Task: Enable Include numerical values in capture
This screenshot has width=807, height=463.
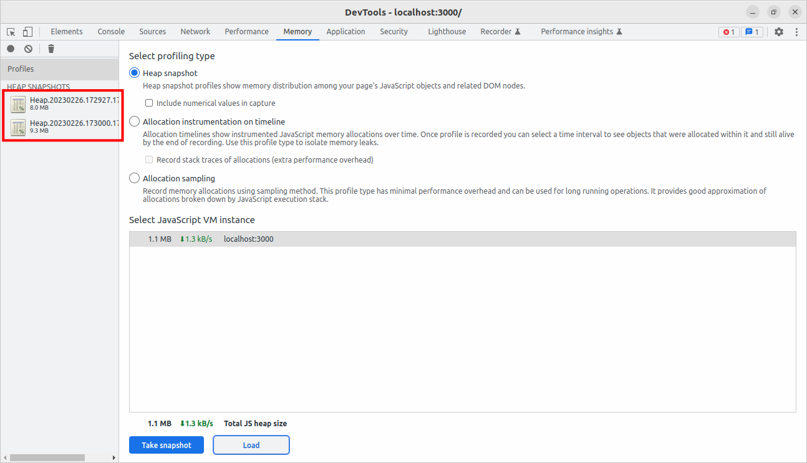Action: pyautogui.click(x=149, y=103)
